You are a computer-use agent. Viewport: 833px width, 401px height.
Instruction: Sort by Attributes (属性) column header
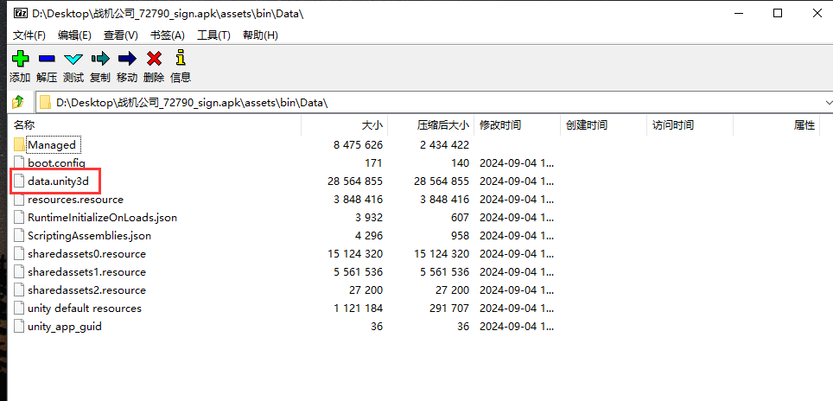776,125
